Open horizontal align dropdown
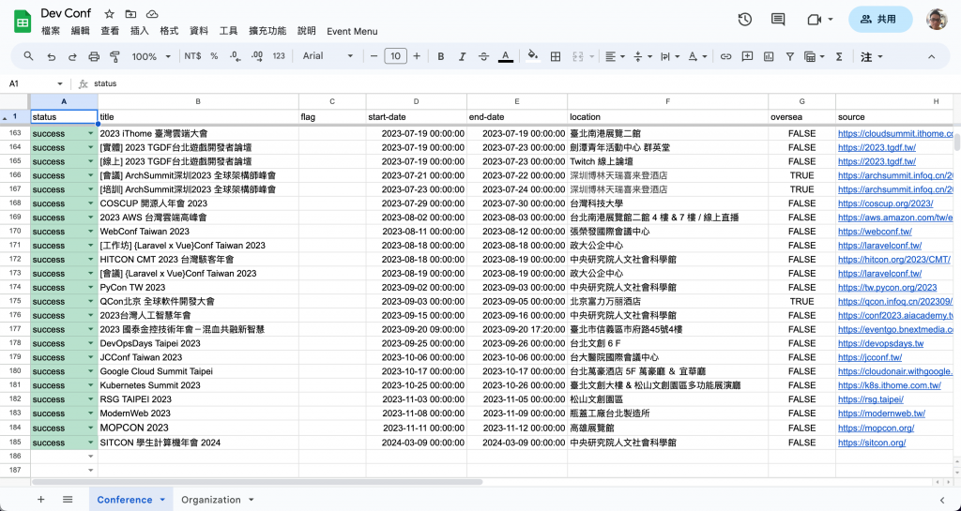The height and width of the screenshot is (511, 961). pos(615,56)
